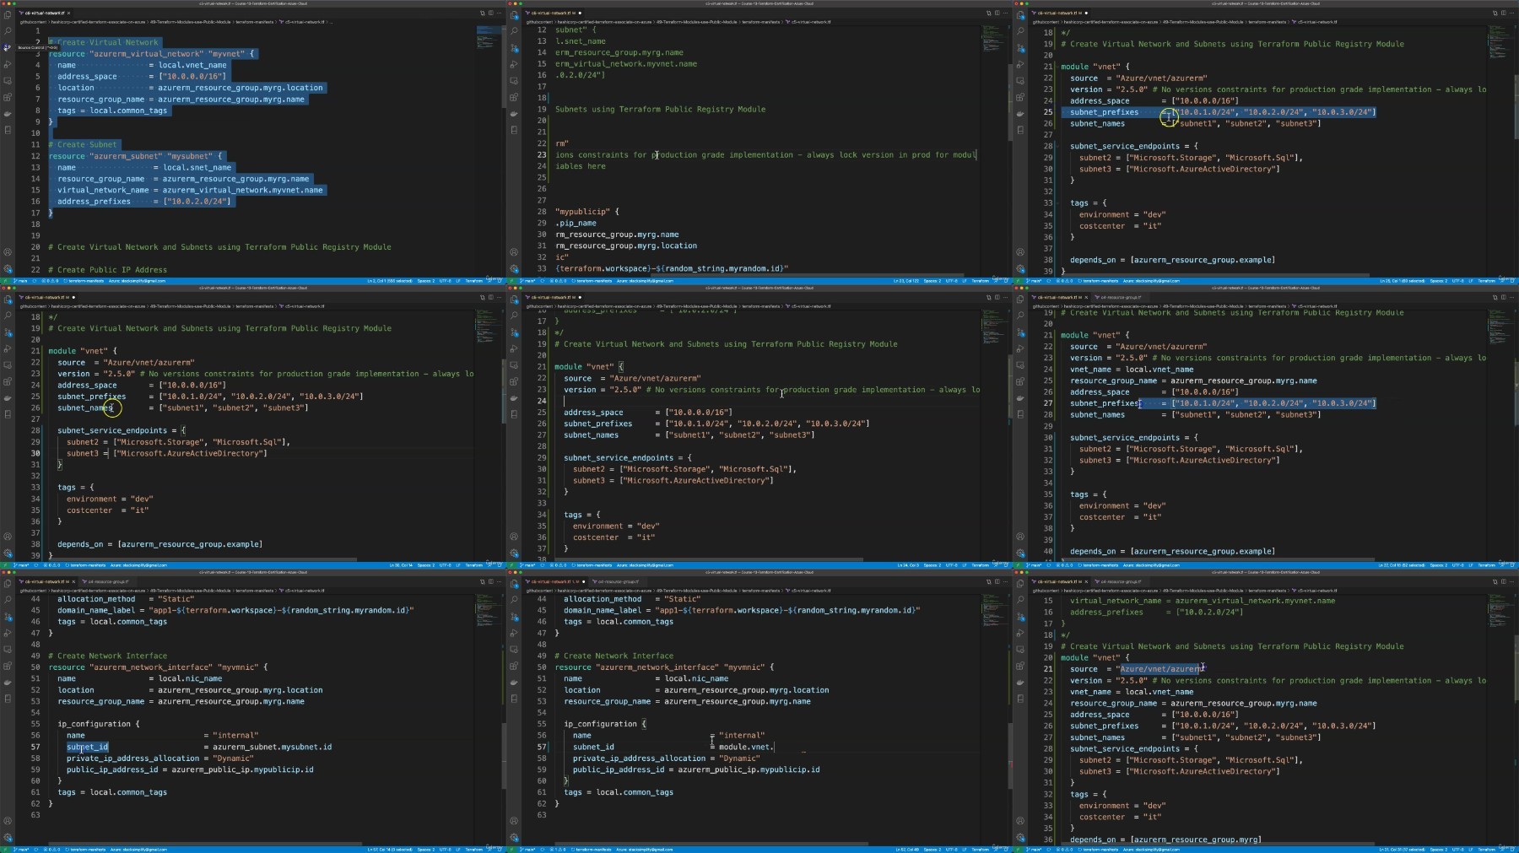
Task: Select c5-virtual-network.tf tab in bottom-left window
Action: pos(44,581)
